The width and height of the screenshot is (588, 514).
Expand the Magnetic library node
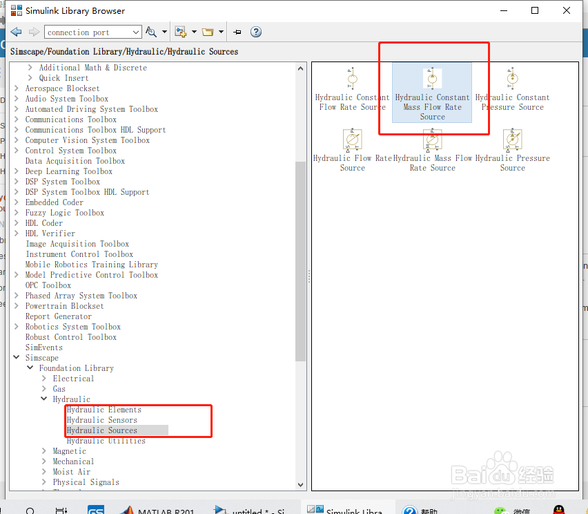point(44,450)
